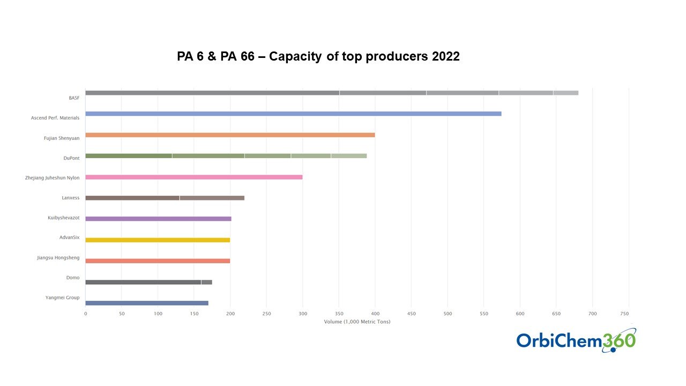Select the chart title text
The height and width of the screenshot is (386, 686).
click(319, 56)
